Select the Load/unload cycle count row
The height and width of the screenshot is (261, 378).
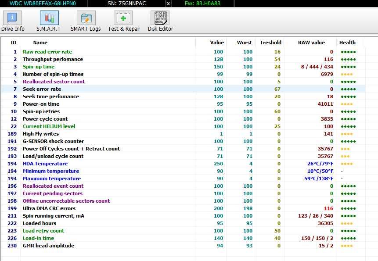pyautogui.click(x=183, y=156)
